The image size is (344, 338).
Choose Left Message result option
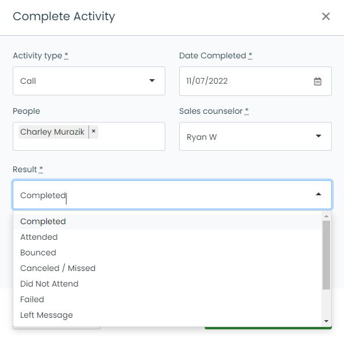pyautogui.click(x=168, y=315)
